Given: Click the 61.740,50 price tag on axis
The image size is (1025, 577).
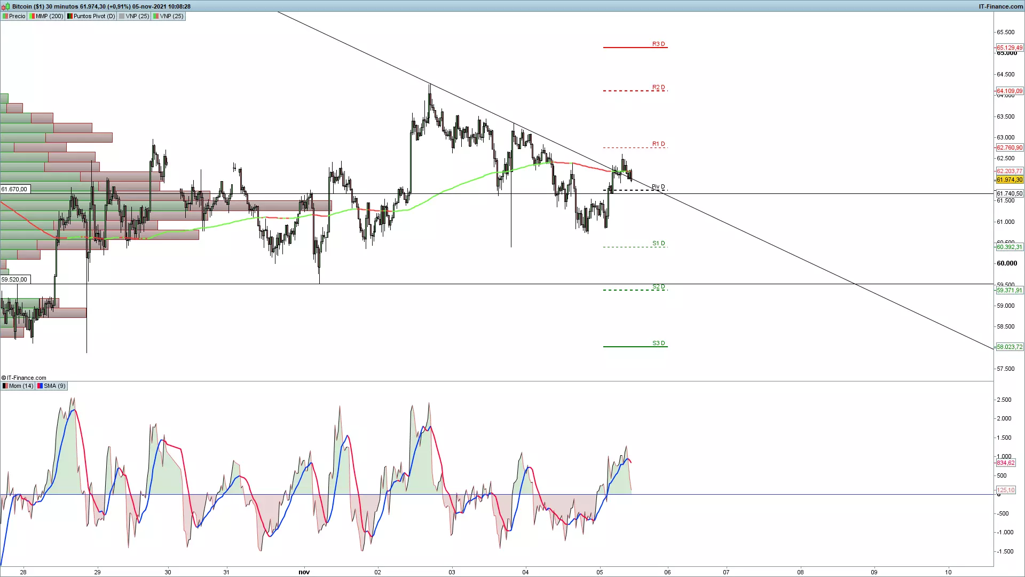Looking at the screenshot, I should coord(1010,193).
